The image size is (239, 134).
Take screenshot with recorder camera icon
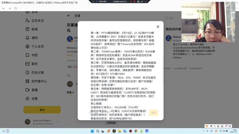(x=138, y=1)
